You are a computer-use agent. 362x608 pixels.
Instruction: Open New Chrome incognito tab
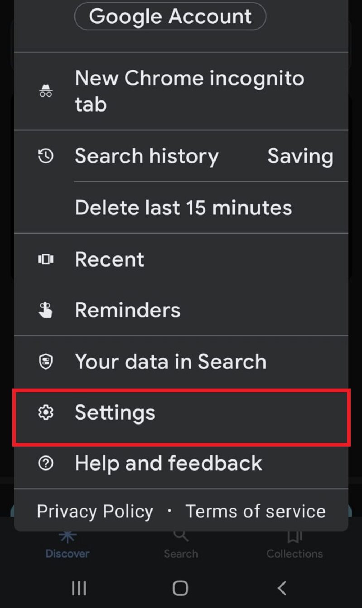[x=189, y=91]
